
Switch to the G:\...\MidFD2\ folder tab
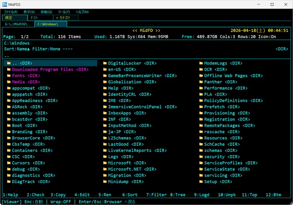point(19,24)
